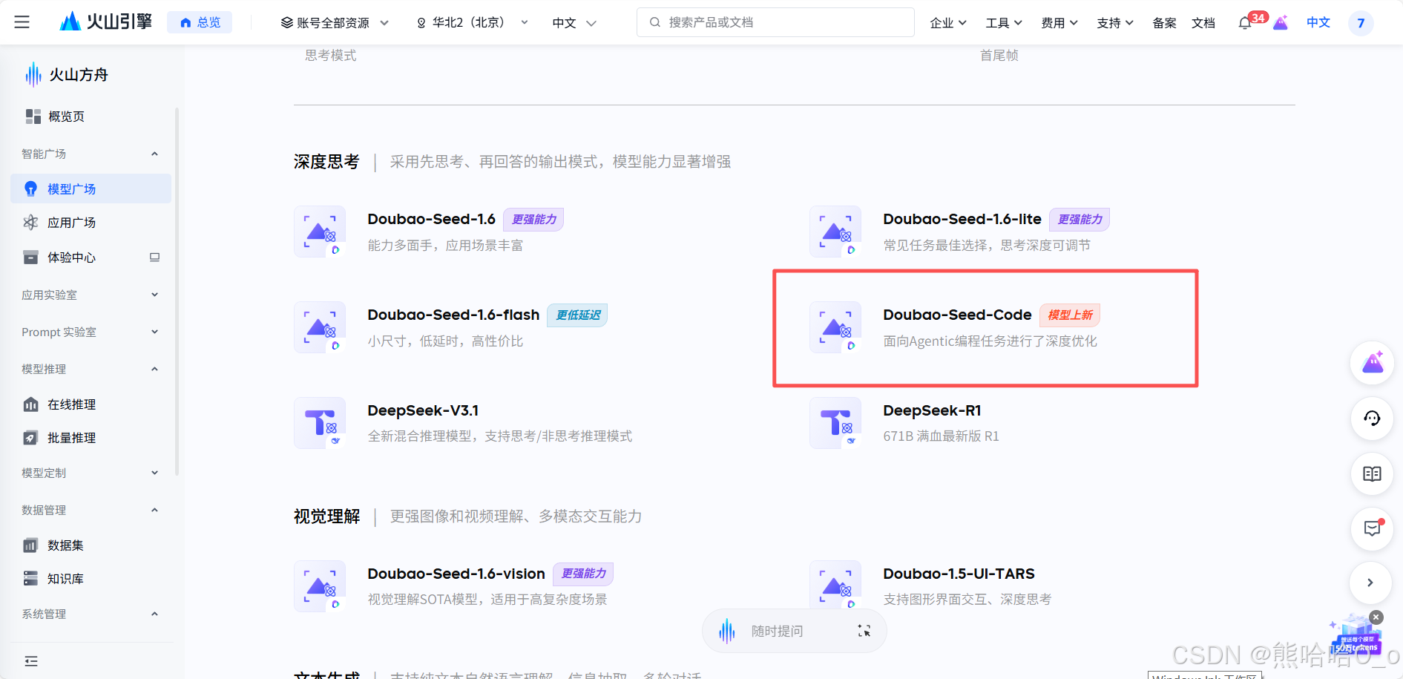Click the Doubao-Seed-1.6 model thumbnail icon

point(320,232)
